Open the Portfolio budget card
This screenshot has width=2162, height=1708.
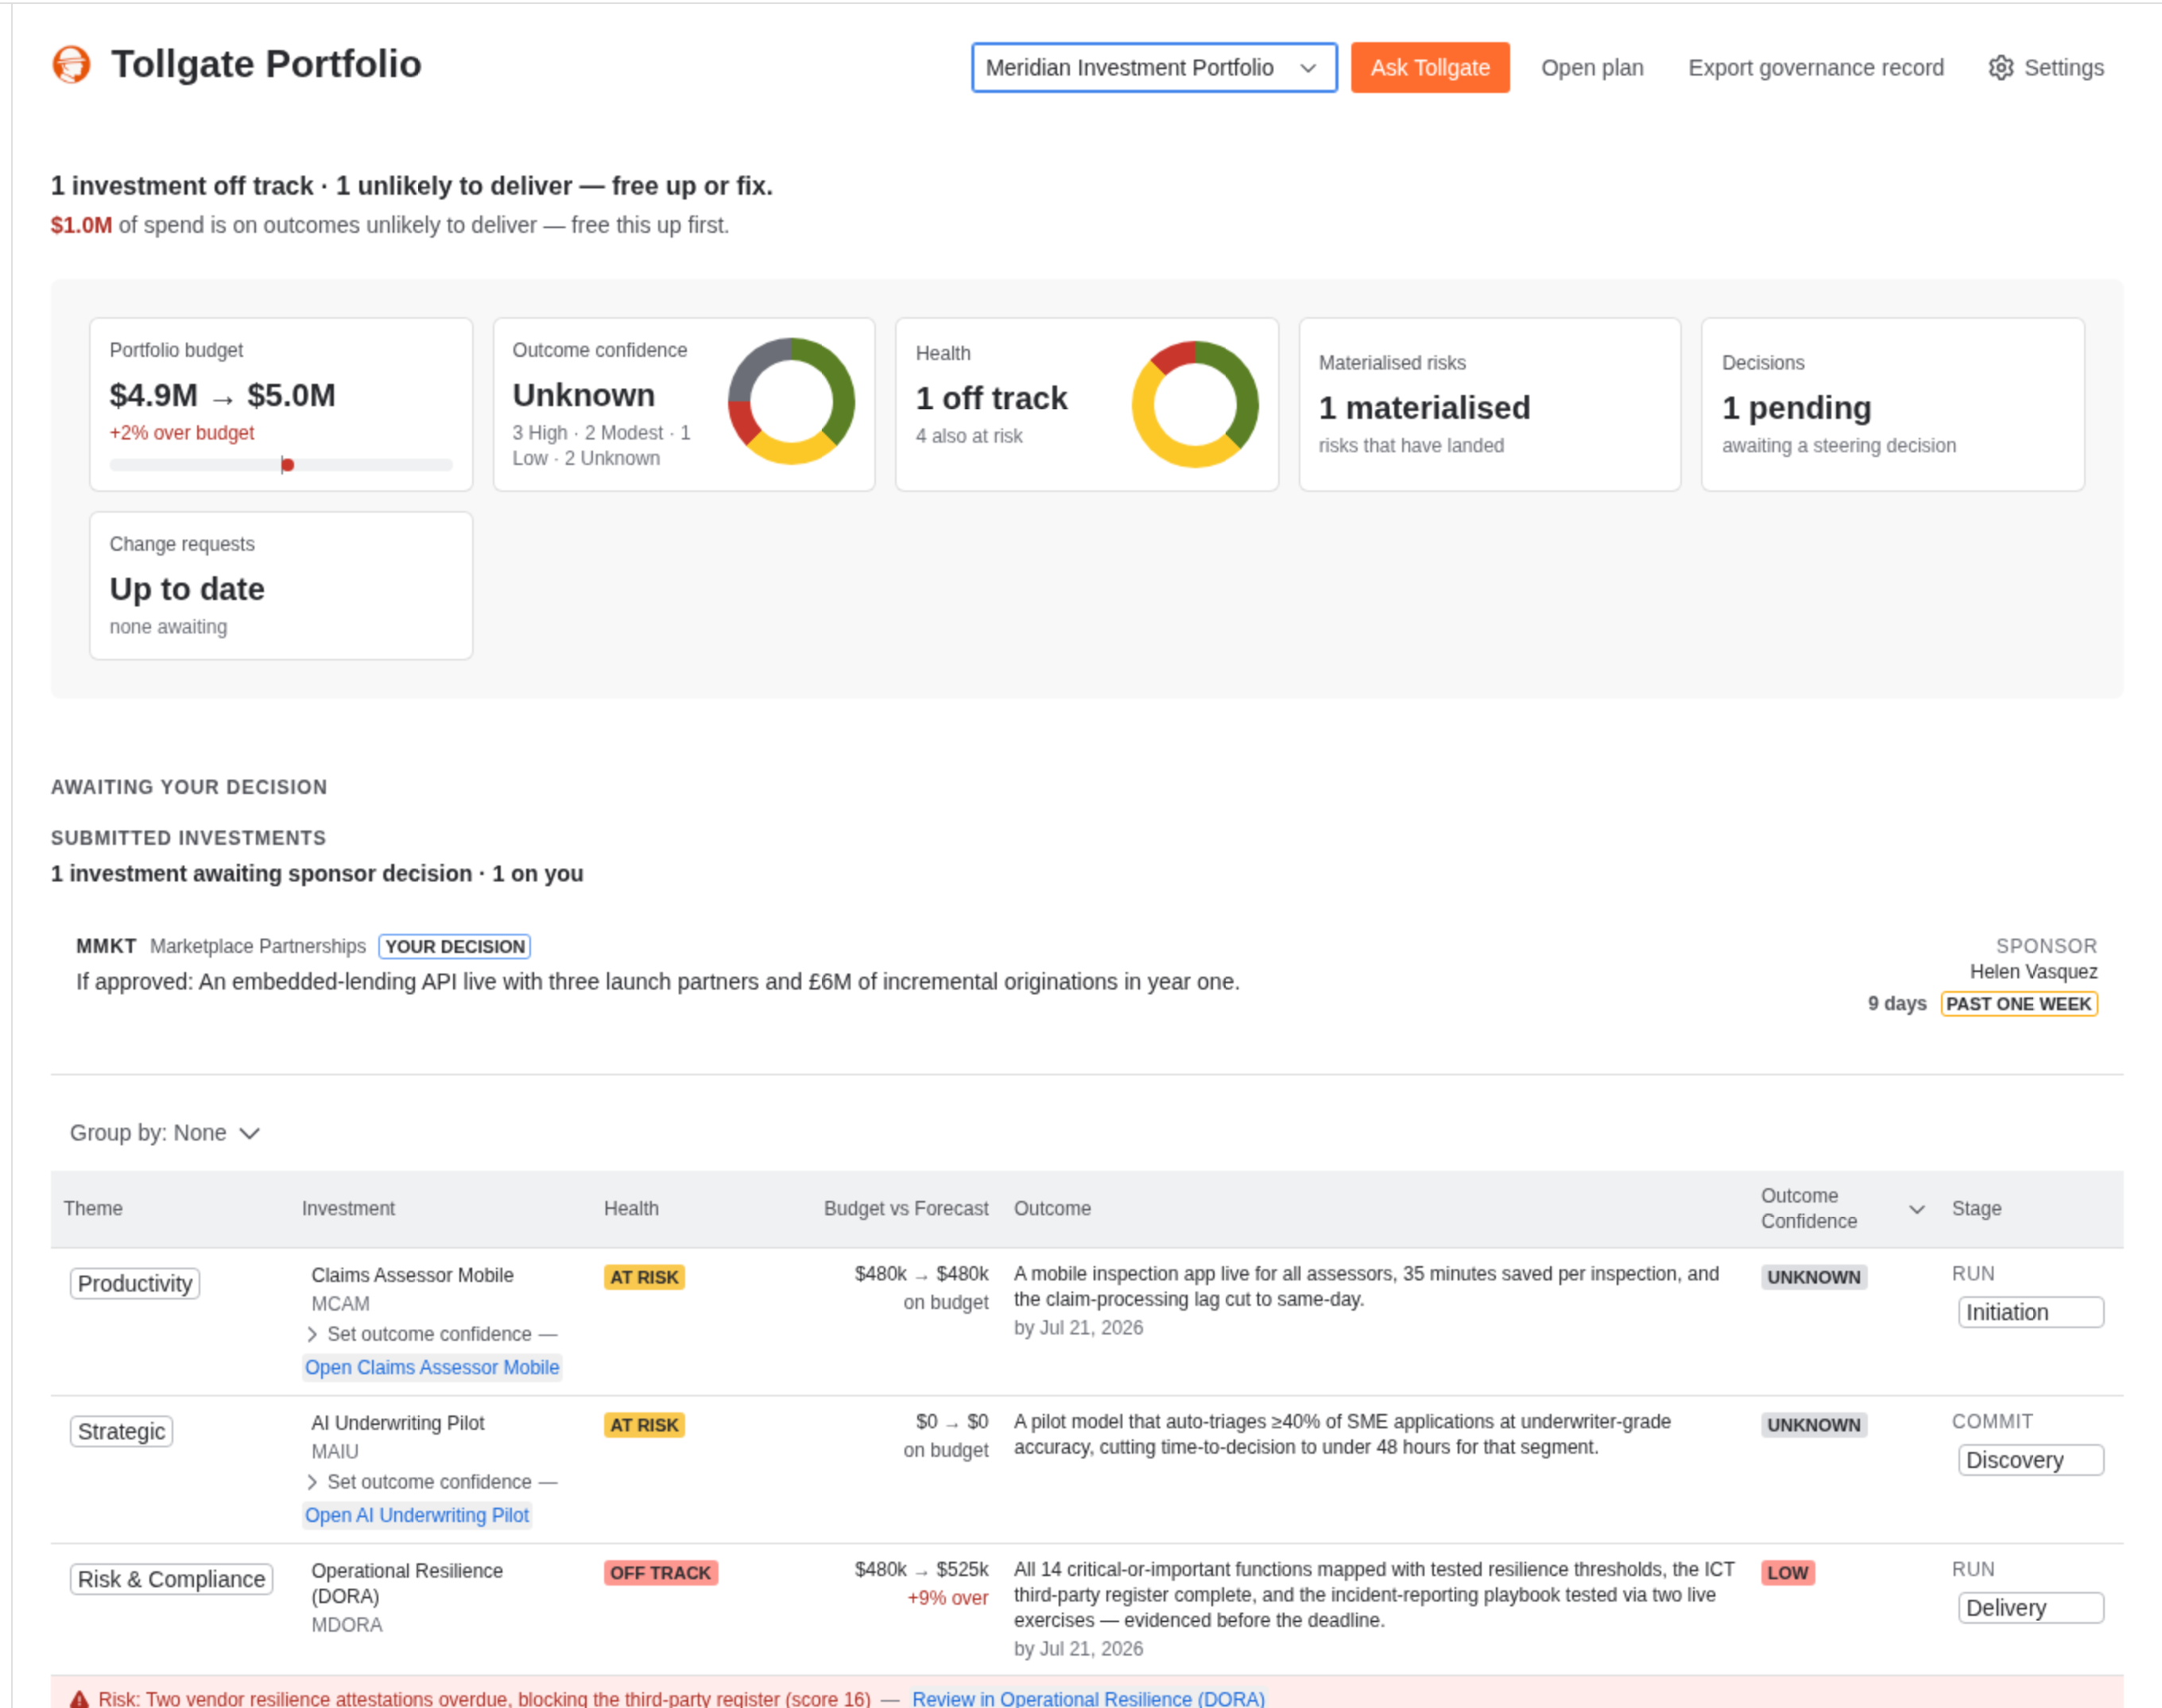(x=281, y=404)
